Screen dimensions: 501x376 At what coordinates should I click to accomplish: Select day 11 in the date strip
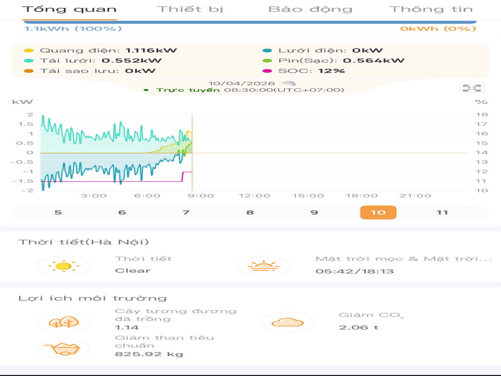[442, 213]
